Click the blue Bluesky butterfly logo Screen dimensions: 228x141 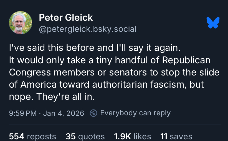(213, 22)
